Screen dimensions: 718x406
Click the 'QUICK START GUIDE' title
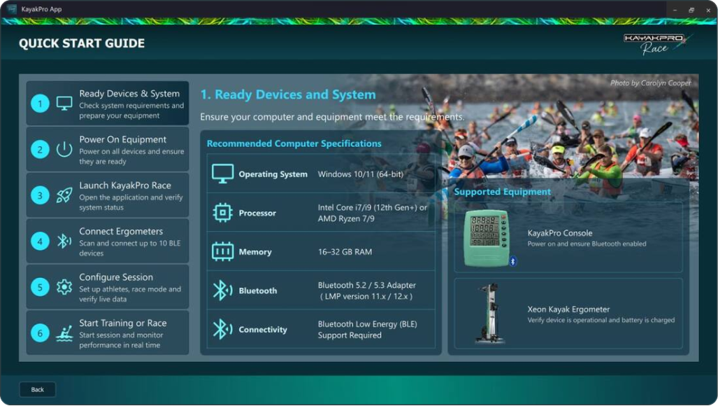coord(82,43)
